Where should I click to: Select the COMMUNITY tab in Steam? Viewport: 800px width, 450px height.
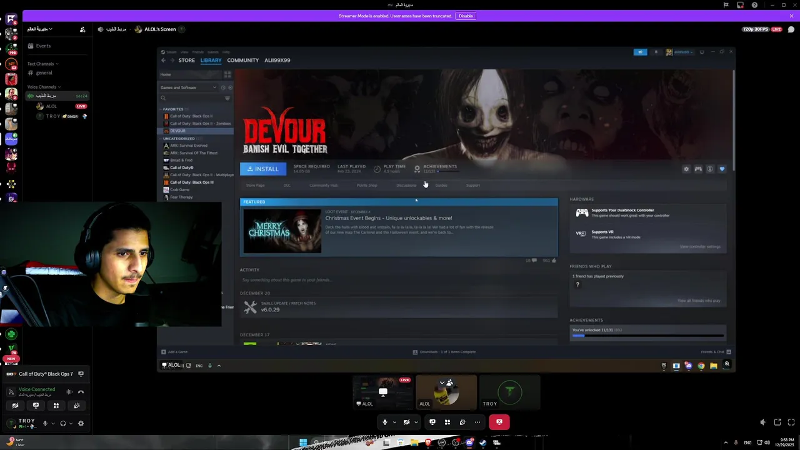point(243,60)
